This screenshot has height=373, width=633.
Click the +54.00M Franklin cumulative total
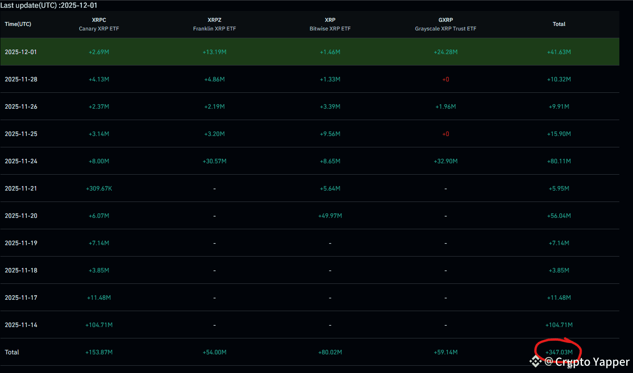(214, 352)
